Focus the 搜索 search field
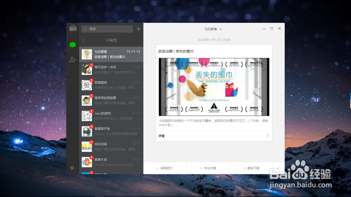 pos(107,29)
